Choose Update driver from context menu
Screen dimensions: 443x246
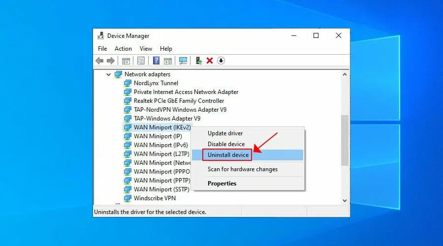pyautogui.click(x=225, y=133)
